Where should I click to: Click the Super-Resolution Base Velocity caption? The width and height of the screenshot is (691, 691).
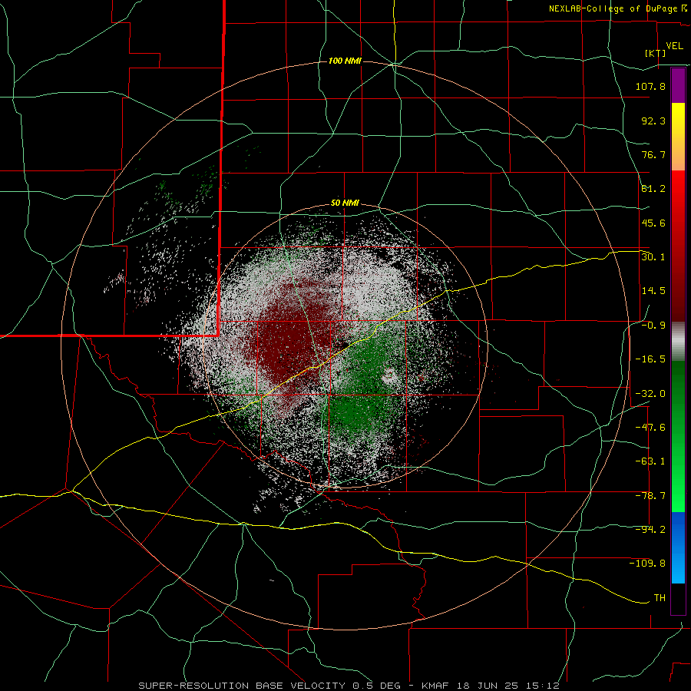[349, 686]
